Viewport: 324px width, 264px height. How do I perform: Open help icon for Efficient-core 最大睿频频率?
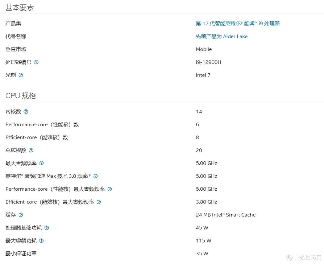tap(99, 202)
